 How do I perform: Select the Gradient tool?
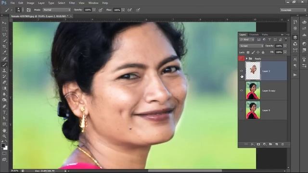click(x=4, y=88)
